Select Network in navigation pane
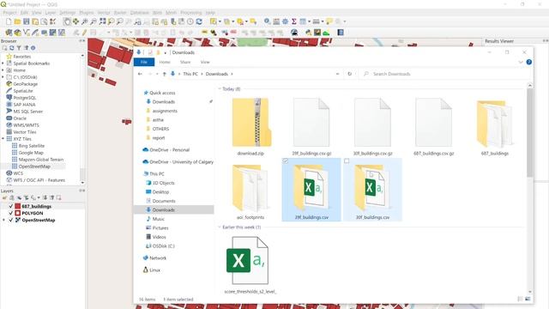549x309 pixels. pyautogui.click(x=158, y=257)
